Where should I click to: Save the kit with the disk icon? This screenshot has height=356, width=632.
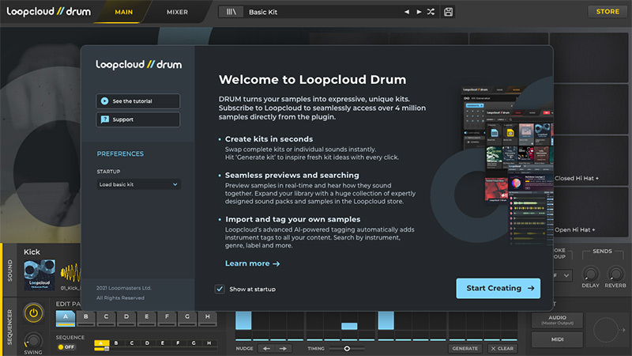[x=449, y=12]
